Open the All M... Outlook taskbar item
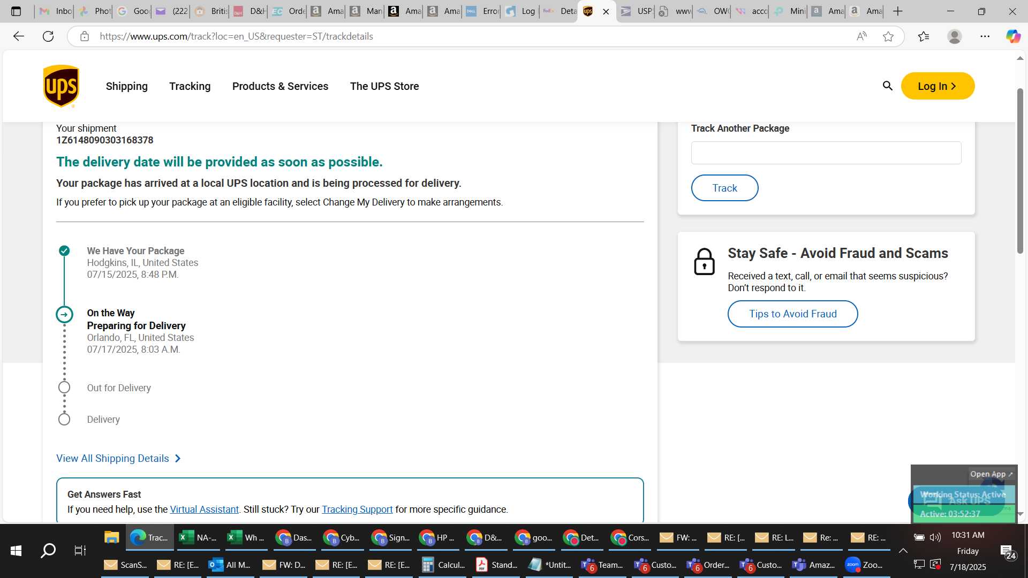This screenshot has height=578, width=1028. [229, 565]
